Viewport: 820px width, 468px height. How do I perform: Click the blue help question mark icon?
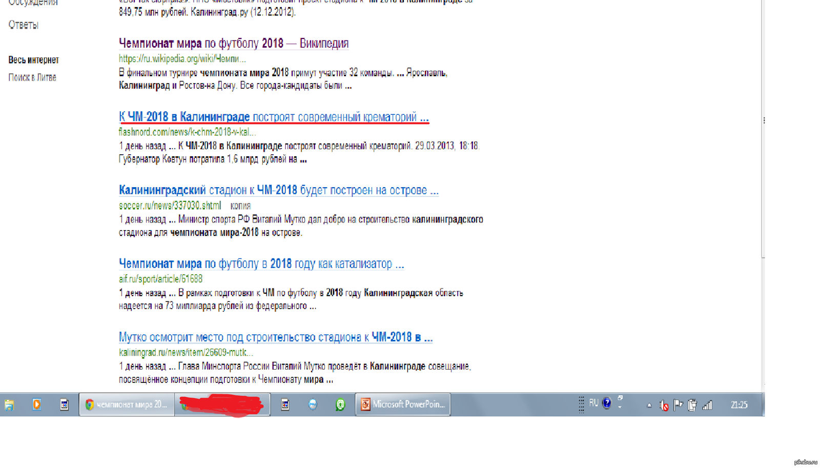(x=607, y=403)
